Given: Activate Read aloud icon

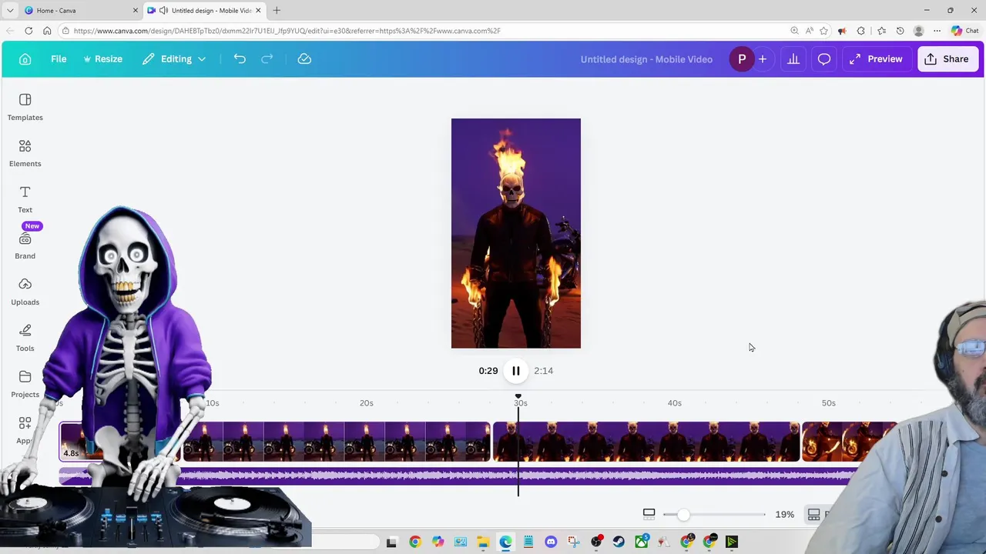Looking at the screenshot, I should (x=810, y=31).
